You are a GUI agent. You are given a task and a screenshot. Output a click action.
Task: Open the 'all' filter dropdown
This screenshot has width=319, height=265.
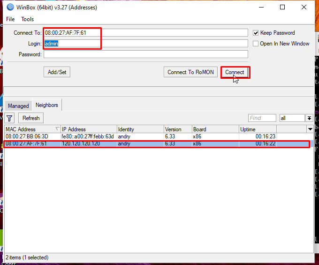[309, 118]
